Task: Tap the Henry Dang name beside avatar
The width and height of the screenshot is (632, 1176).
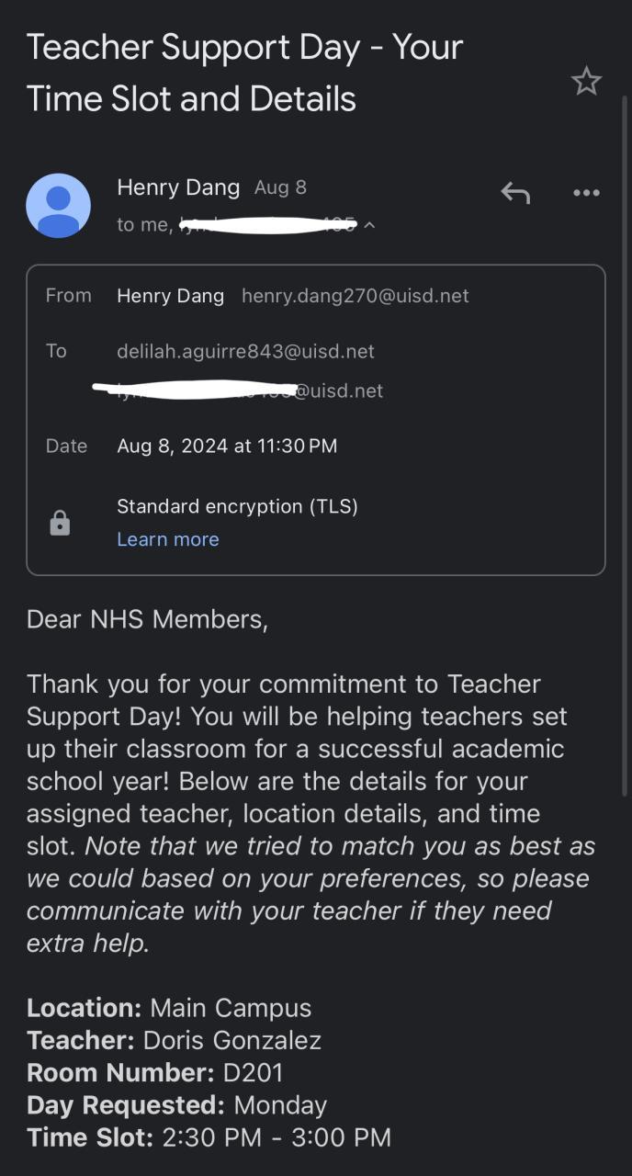Action: (178, 187)
